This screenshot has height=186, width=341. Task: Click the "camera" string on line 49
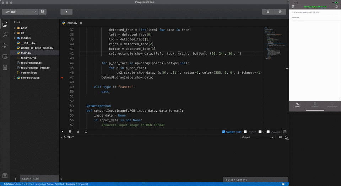click(125, 87)
